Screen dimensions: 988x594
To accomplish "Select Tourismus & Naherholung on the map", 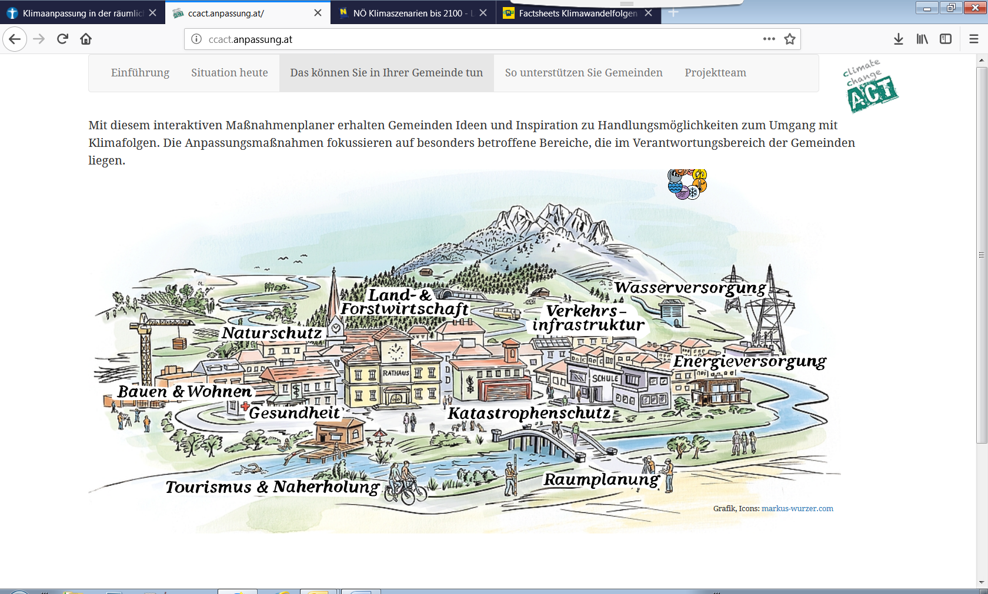I will (x=272, y=487).
